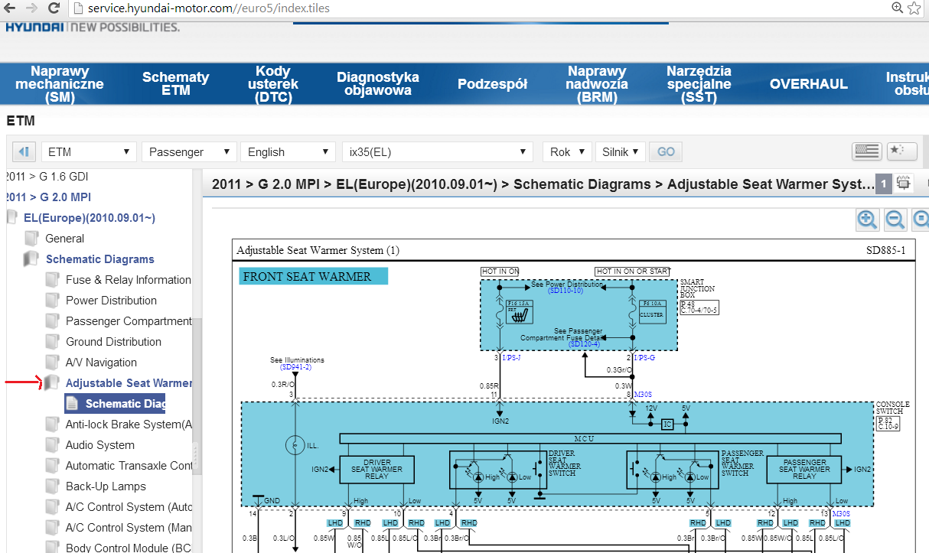Expand the Rok year dropdown
The height and width of the screenshot is (553, 929).
[x=566, y=151]
